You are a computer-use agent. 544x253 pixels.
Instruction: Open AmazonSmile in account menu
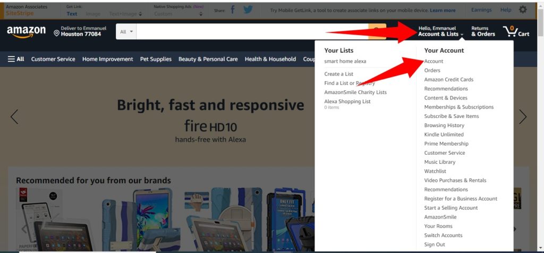coord(440,217)
